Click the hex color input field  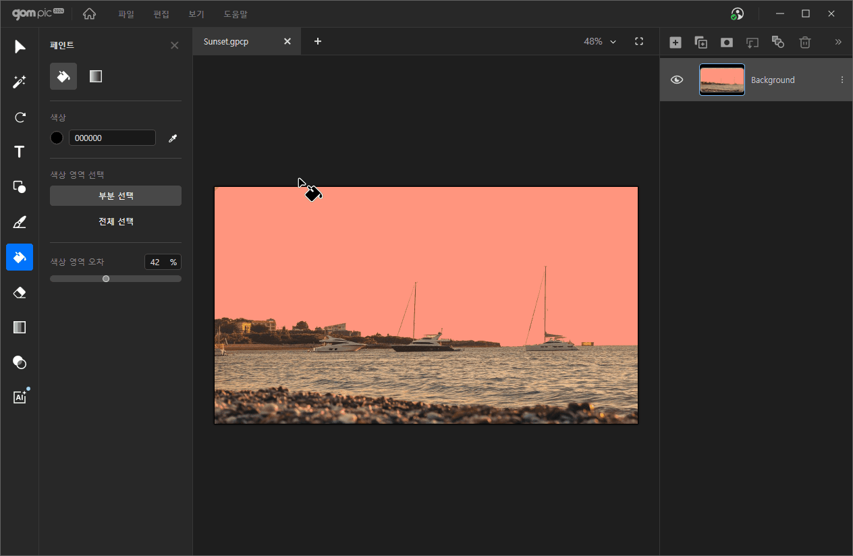[x=112, y=138]
